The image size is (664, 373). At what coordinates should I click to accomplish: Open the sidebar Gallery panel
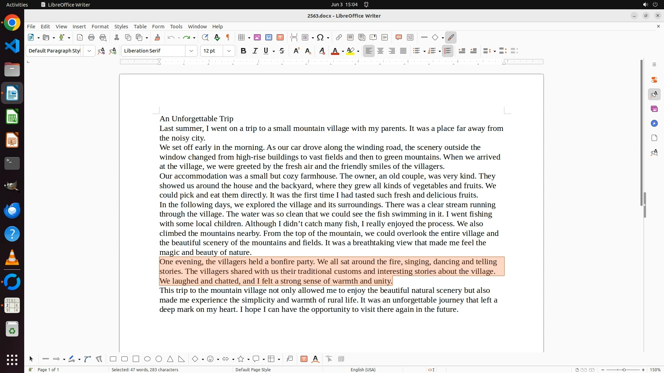[654, 109]
